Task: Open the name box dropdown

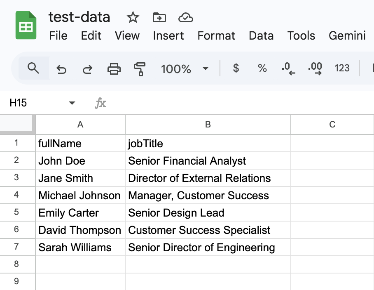Action: pos(72,103)
